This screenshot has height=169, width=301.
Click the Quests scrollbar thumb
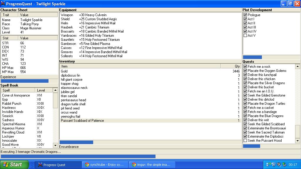[x=297, y=132]
